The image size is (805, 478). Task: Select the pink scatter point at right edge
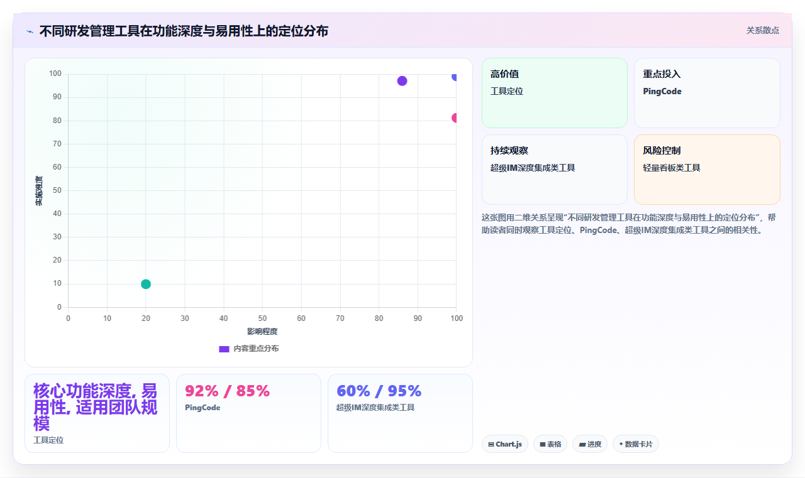pos(454,118)
